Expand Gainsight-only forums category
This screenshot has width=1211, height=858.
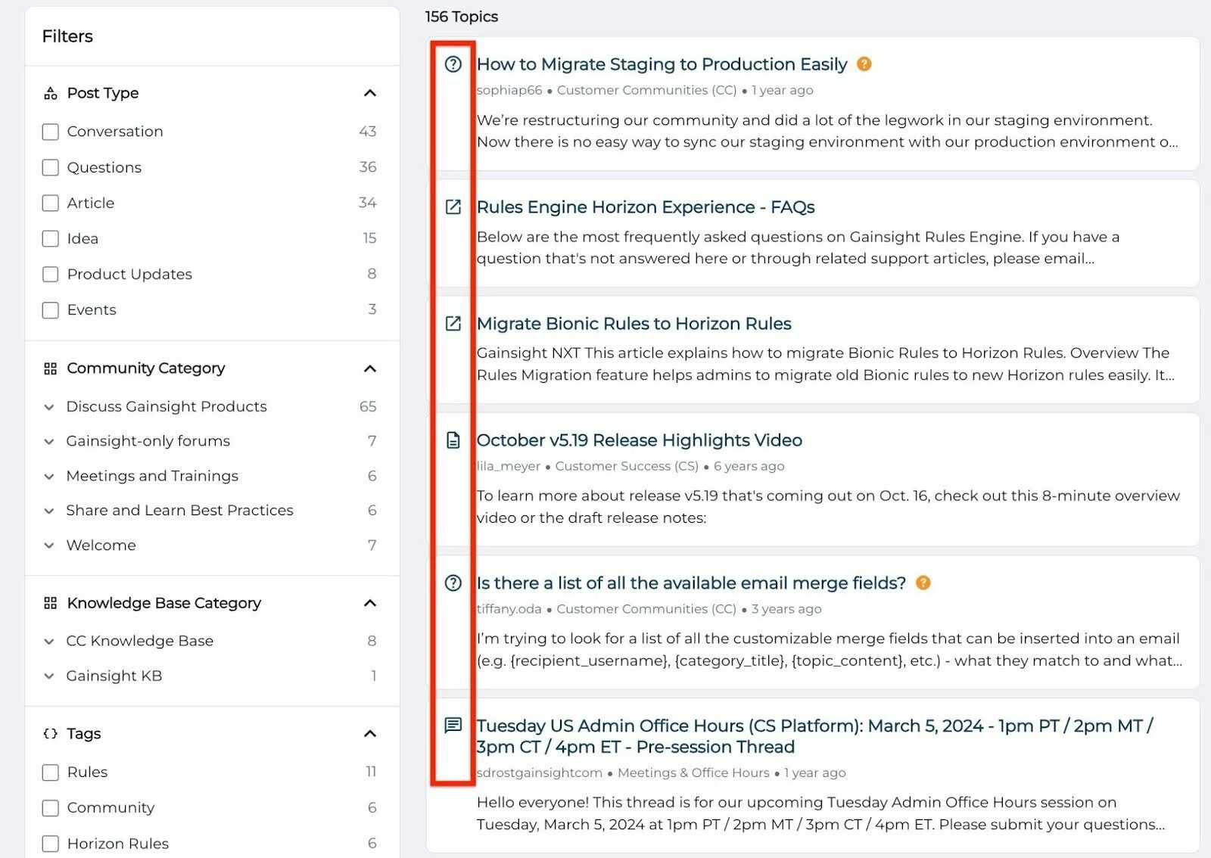tap(49, 441)
